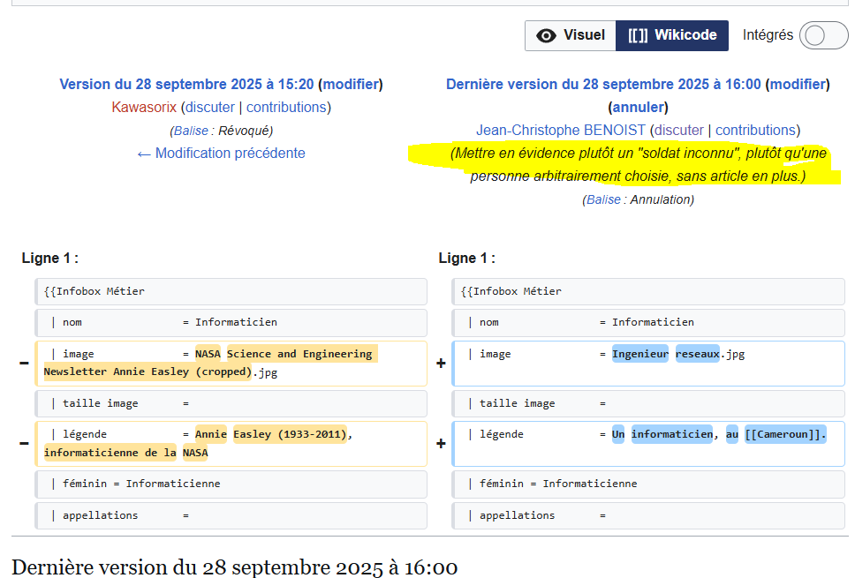855x578 pixels.
Task: Toggle the Intégrés switch
Action: [822, 35]
